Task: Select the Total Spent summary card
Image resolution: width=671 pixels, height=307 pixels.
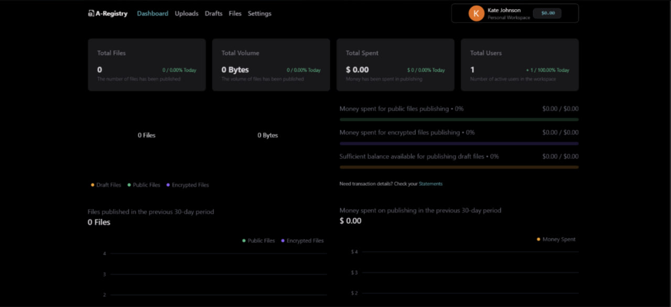Action: tap(395, 65)
